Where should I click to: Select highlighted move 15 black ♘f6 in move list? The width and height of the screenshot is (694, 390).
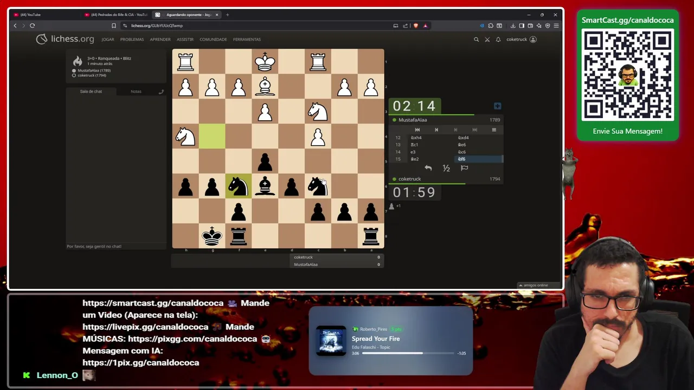[477, 159]
